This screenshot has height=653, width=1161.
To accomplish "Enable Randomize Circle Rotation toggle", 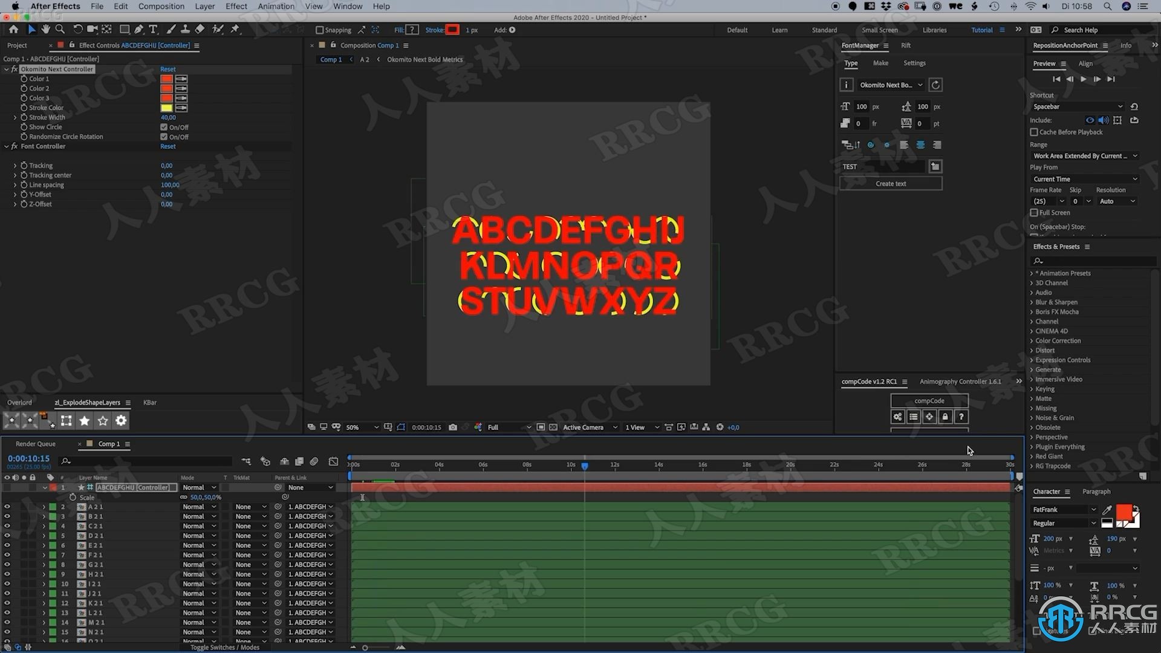I will 164,135.
